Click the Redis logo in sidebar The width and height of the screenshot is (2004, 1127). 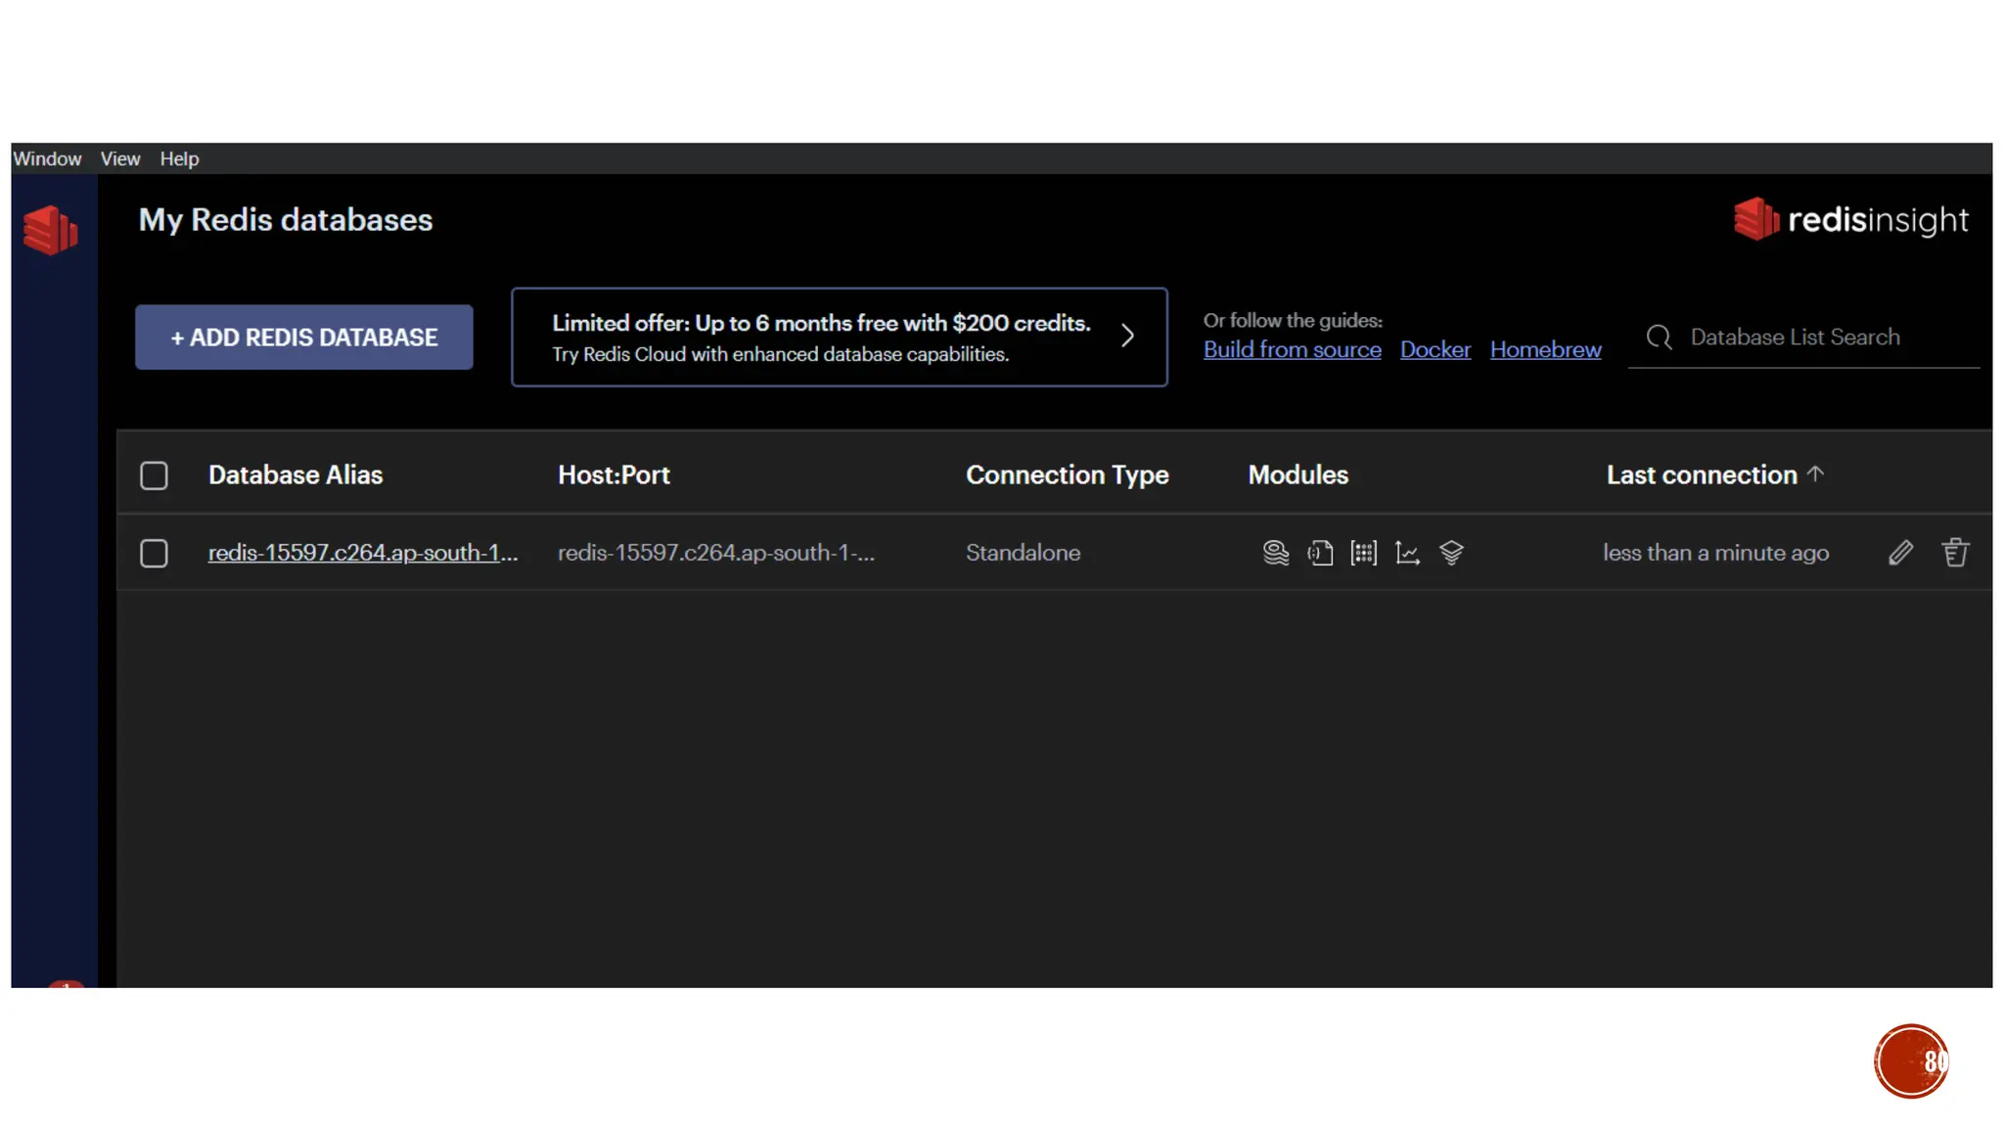[x=51, y=231]
